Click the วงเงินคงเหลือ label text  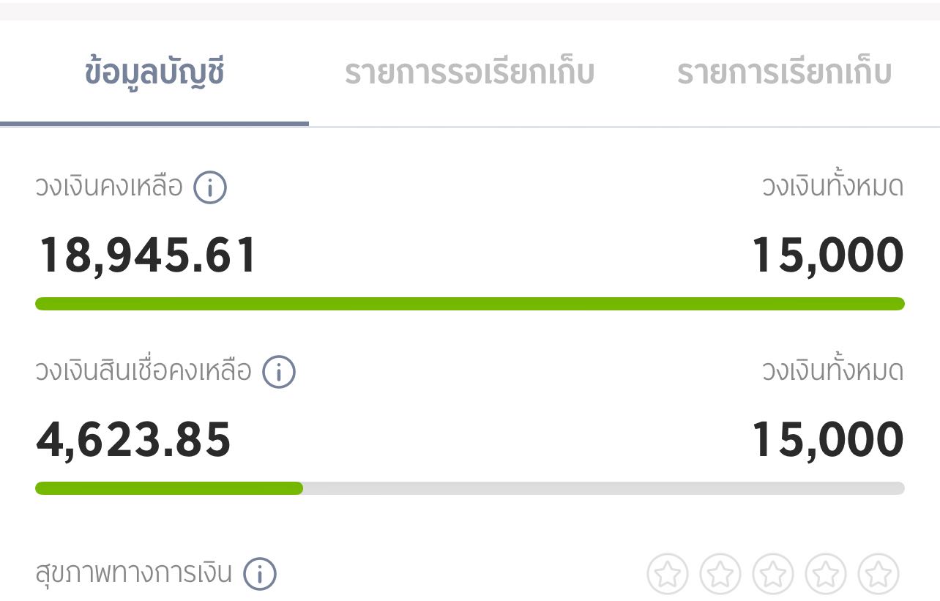click(x=109, y=187)
